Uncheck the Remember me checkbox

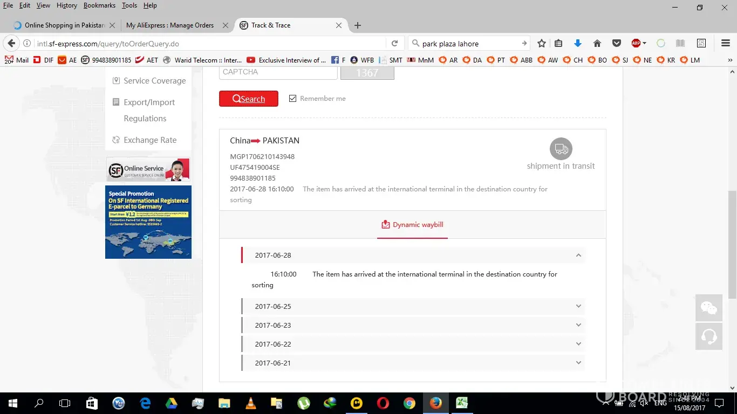(x=292, y=99)
